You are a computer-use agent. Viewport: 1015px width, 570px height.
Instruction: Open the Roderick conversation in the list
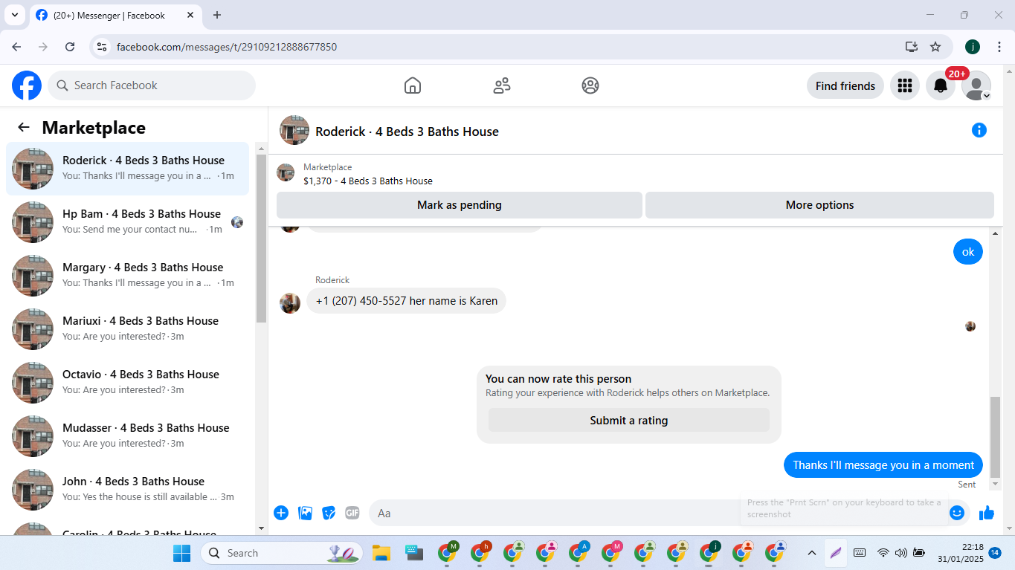point(127,169)
